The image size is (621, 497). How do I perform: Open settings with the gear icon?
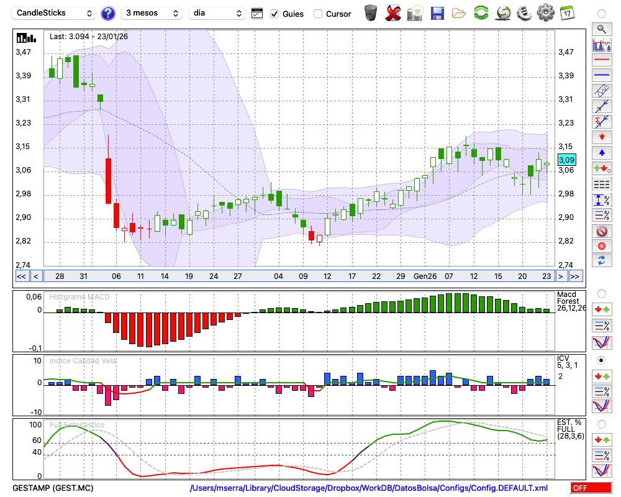545,13
